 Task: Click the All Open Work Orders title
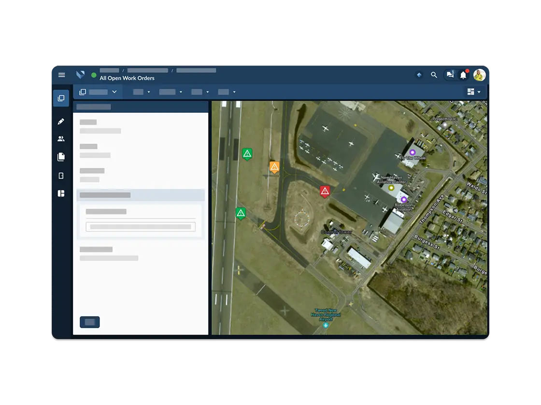(127, 78)
